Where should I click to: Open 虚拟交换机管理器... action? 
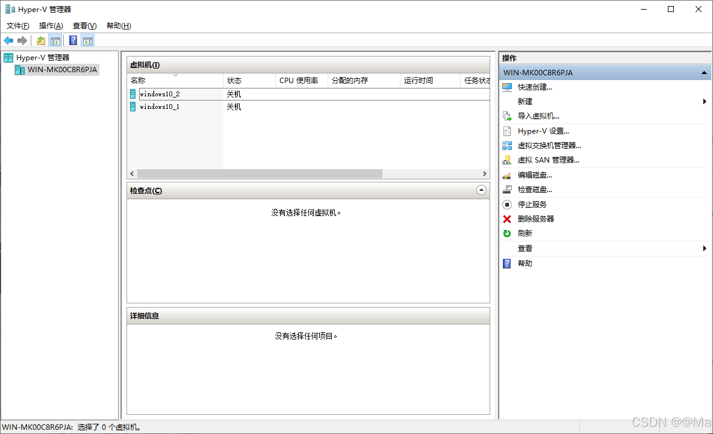[x=549, y=146]
